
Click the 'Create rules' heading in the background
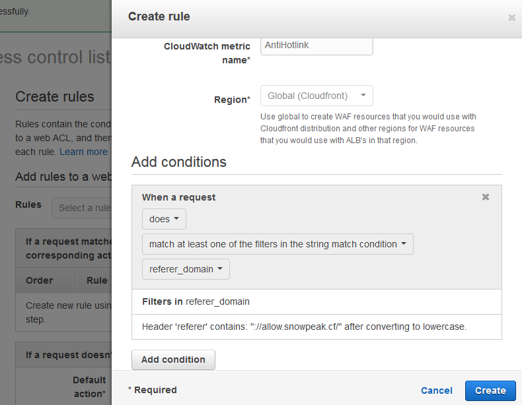pos(55,97)
